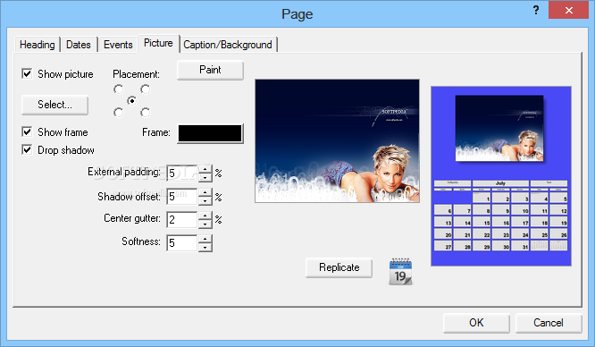The height and width of the screenshot is (347, 595).
Task: Increase Center gutter with up arrow
Action: (x=205, y=216)
